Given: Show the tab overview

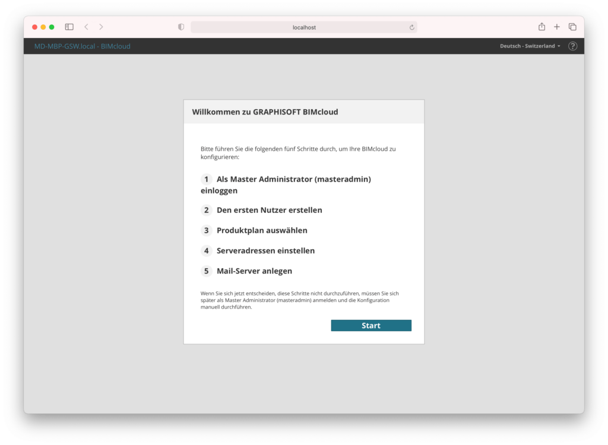Looking at the screenshot, I should [572, 27].
